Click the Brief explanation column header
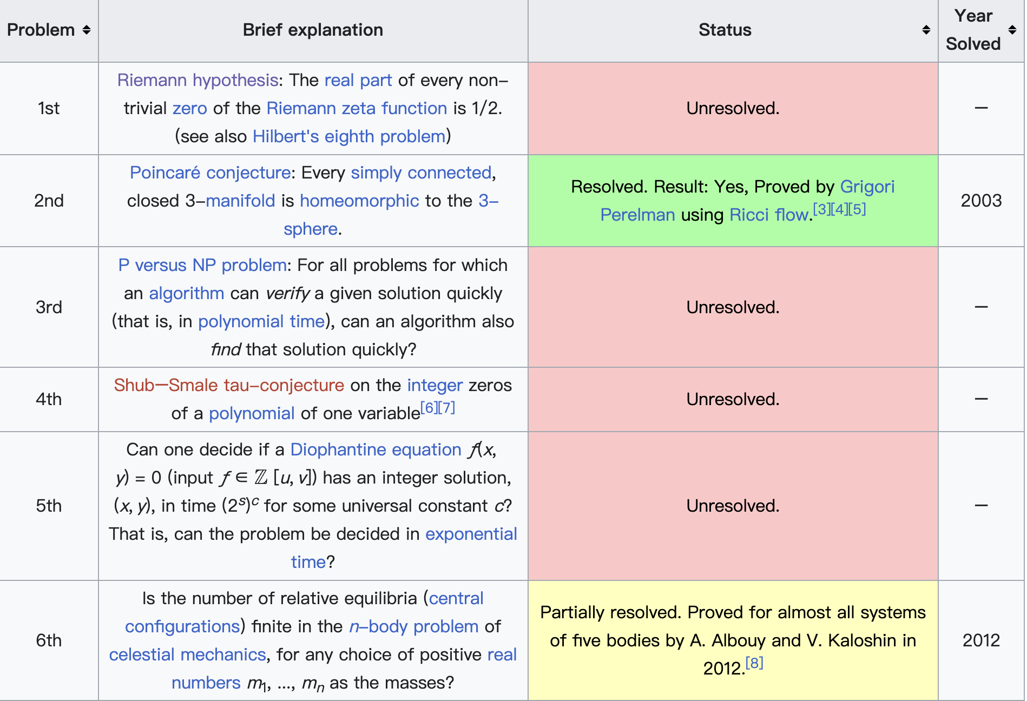 click(x=313, y=30)
